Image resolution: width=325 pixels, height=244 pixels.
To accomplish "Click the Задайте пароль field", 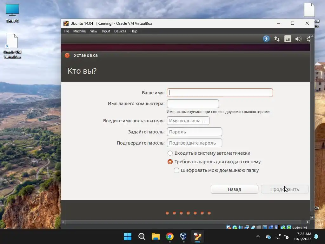I will [195, 132].
